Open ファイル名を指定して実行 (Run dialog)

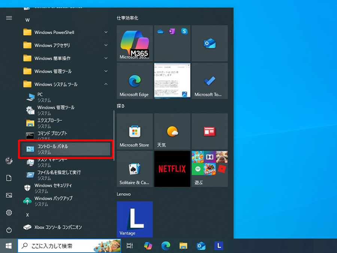(x=65, y=175)
